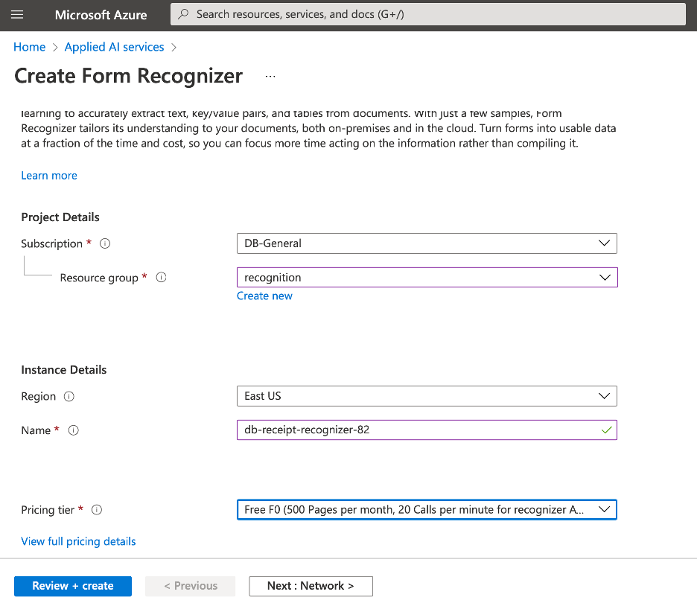Focus the Azure search resources box

[x=427, y=14]
